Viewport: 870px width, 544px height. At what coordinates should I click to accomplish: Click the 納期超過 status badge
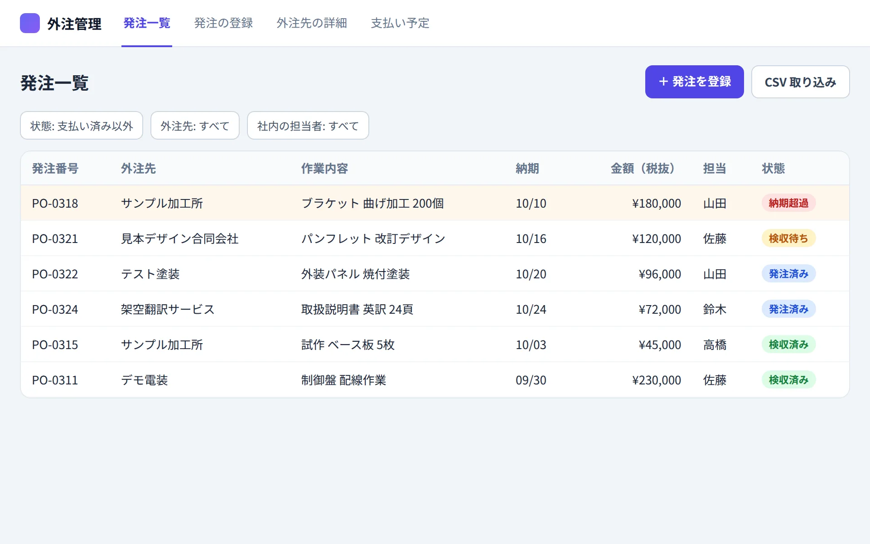788,203
